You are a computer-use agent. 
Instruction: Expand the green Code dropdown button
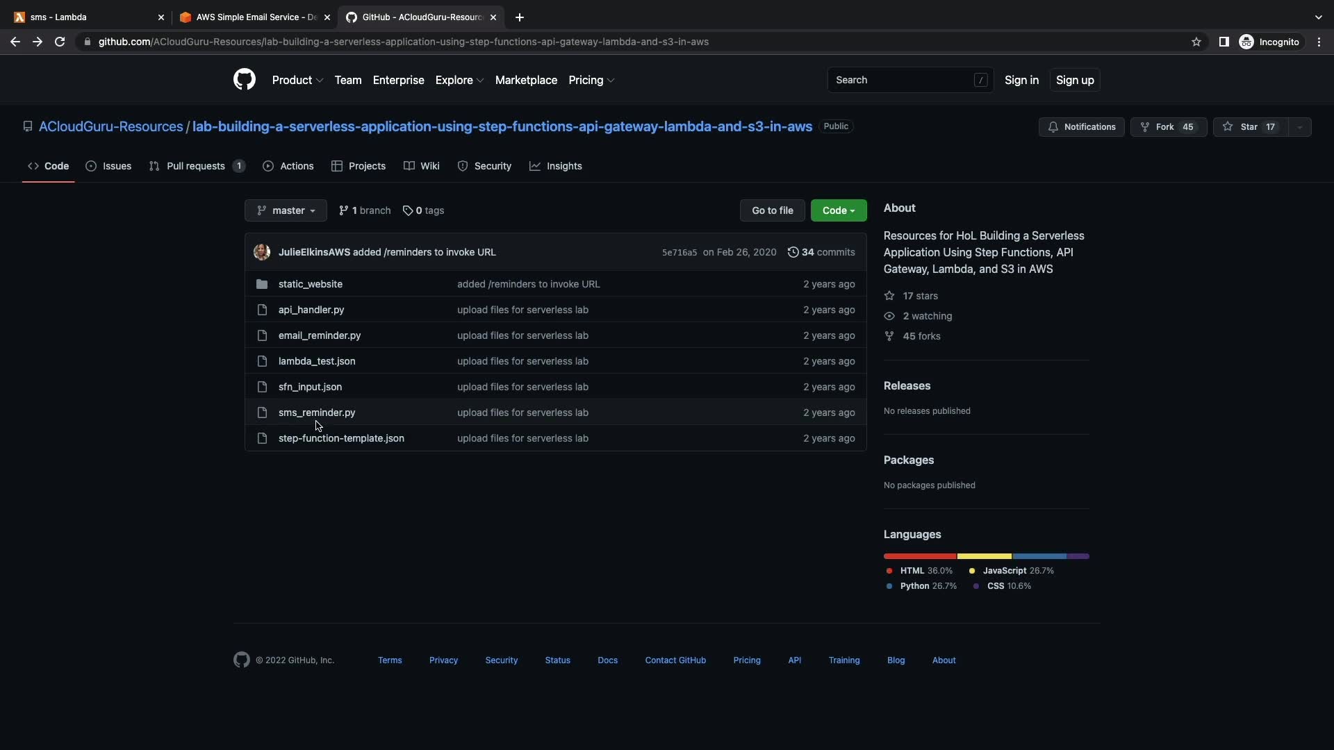(x=838, y=210)
